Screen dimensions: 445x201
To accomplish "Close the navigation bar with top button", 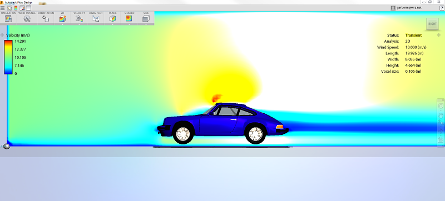I will [443, 100].
